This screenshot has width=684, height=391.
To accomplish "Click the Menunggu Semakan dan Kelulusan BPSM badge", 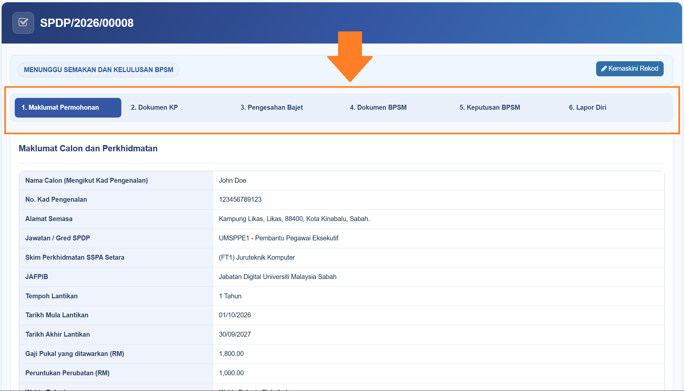I will coord(98,70).
